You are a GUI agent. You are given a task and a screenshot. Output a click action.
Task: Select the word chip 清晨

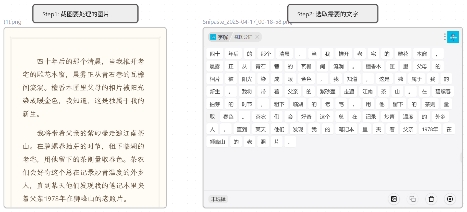tap(284, 54)
